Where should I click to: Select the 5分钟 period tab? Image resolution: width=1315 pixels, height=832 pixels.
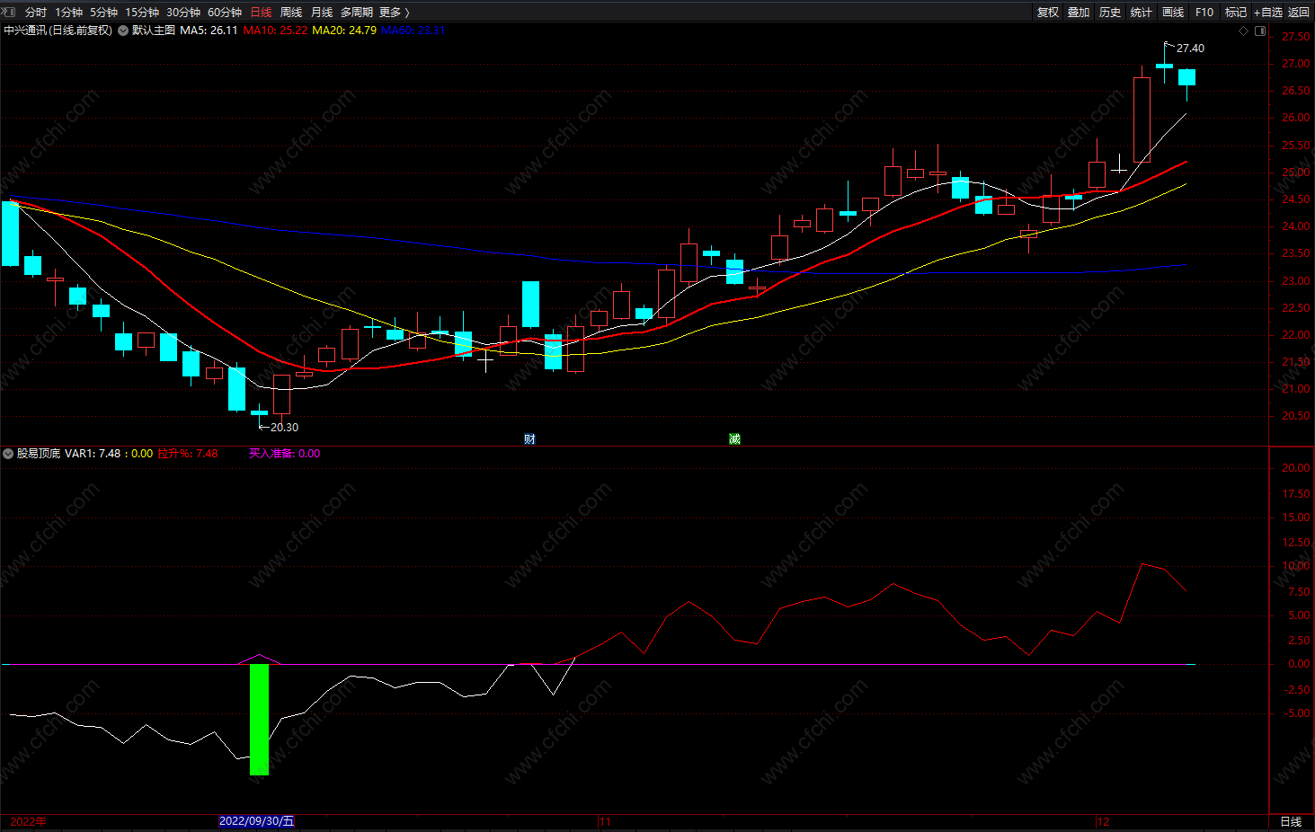coord(103,12)
